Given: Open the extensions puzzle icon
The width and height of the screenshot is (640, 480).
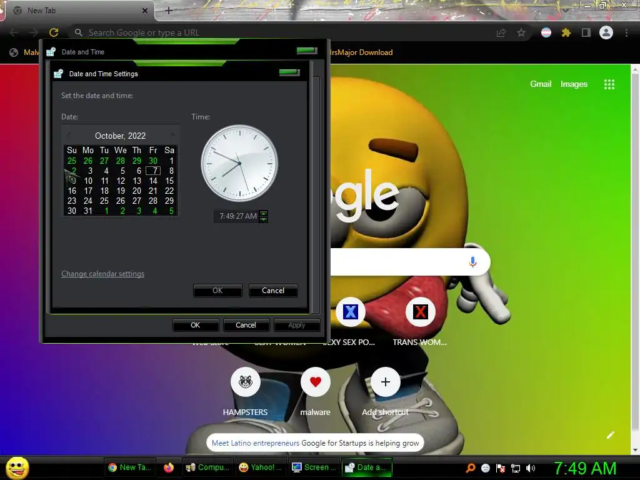Looking at the screenshot, I should 566,32.
